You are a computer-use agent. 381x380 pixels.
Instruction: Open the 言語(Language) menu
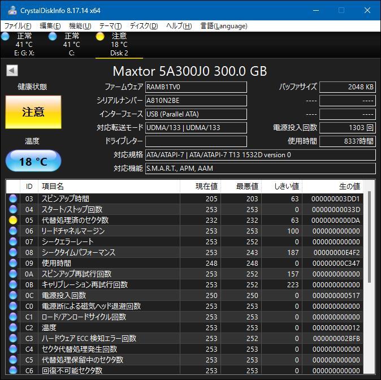click(224, 26)
